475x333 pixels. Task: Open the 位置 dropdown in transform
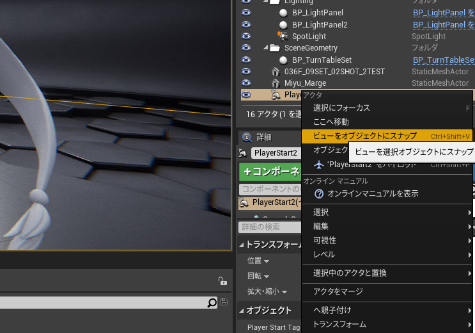pyautogui.click(x=258, y=261)
